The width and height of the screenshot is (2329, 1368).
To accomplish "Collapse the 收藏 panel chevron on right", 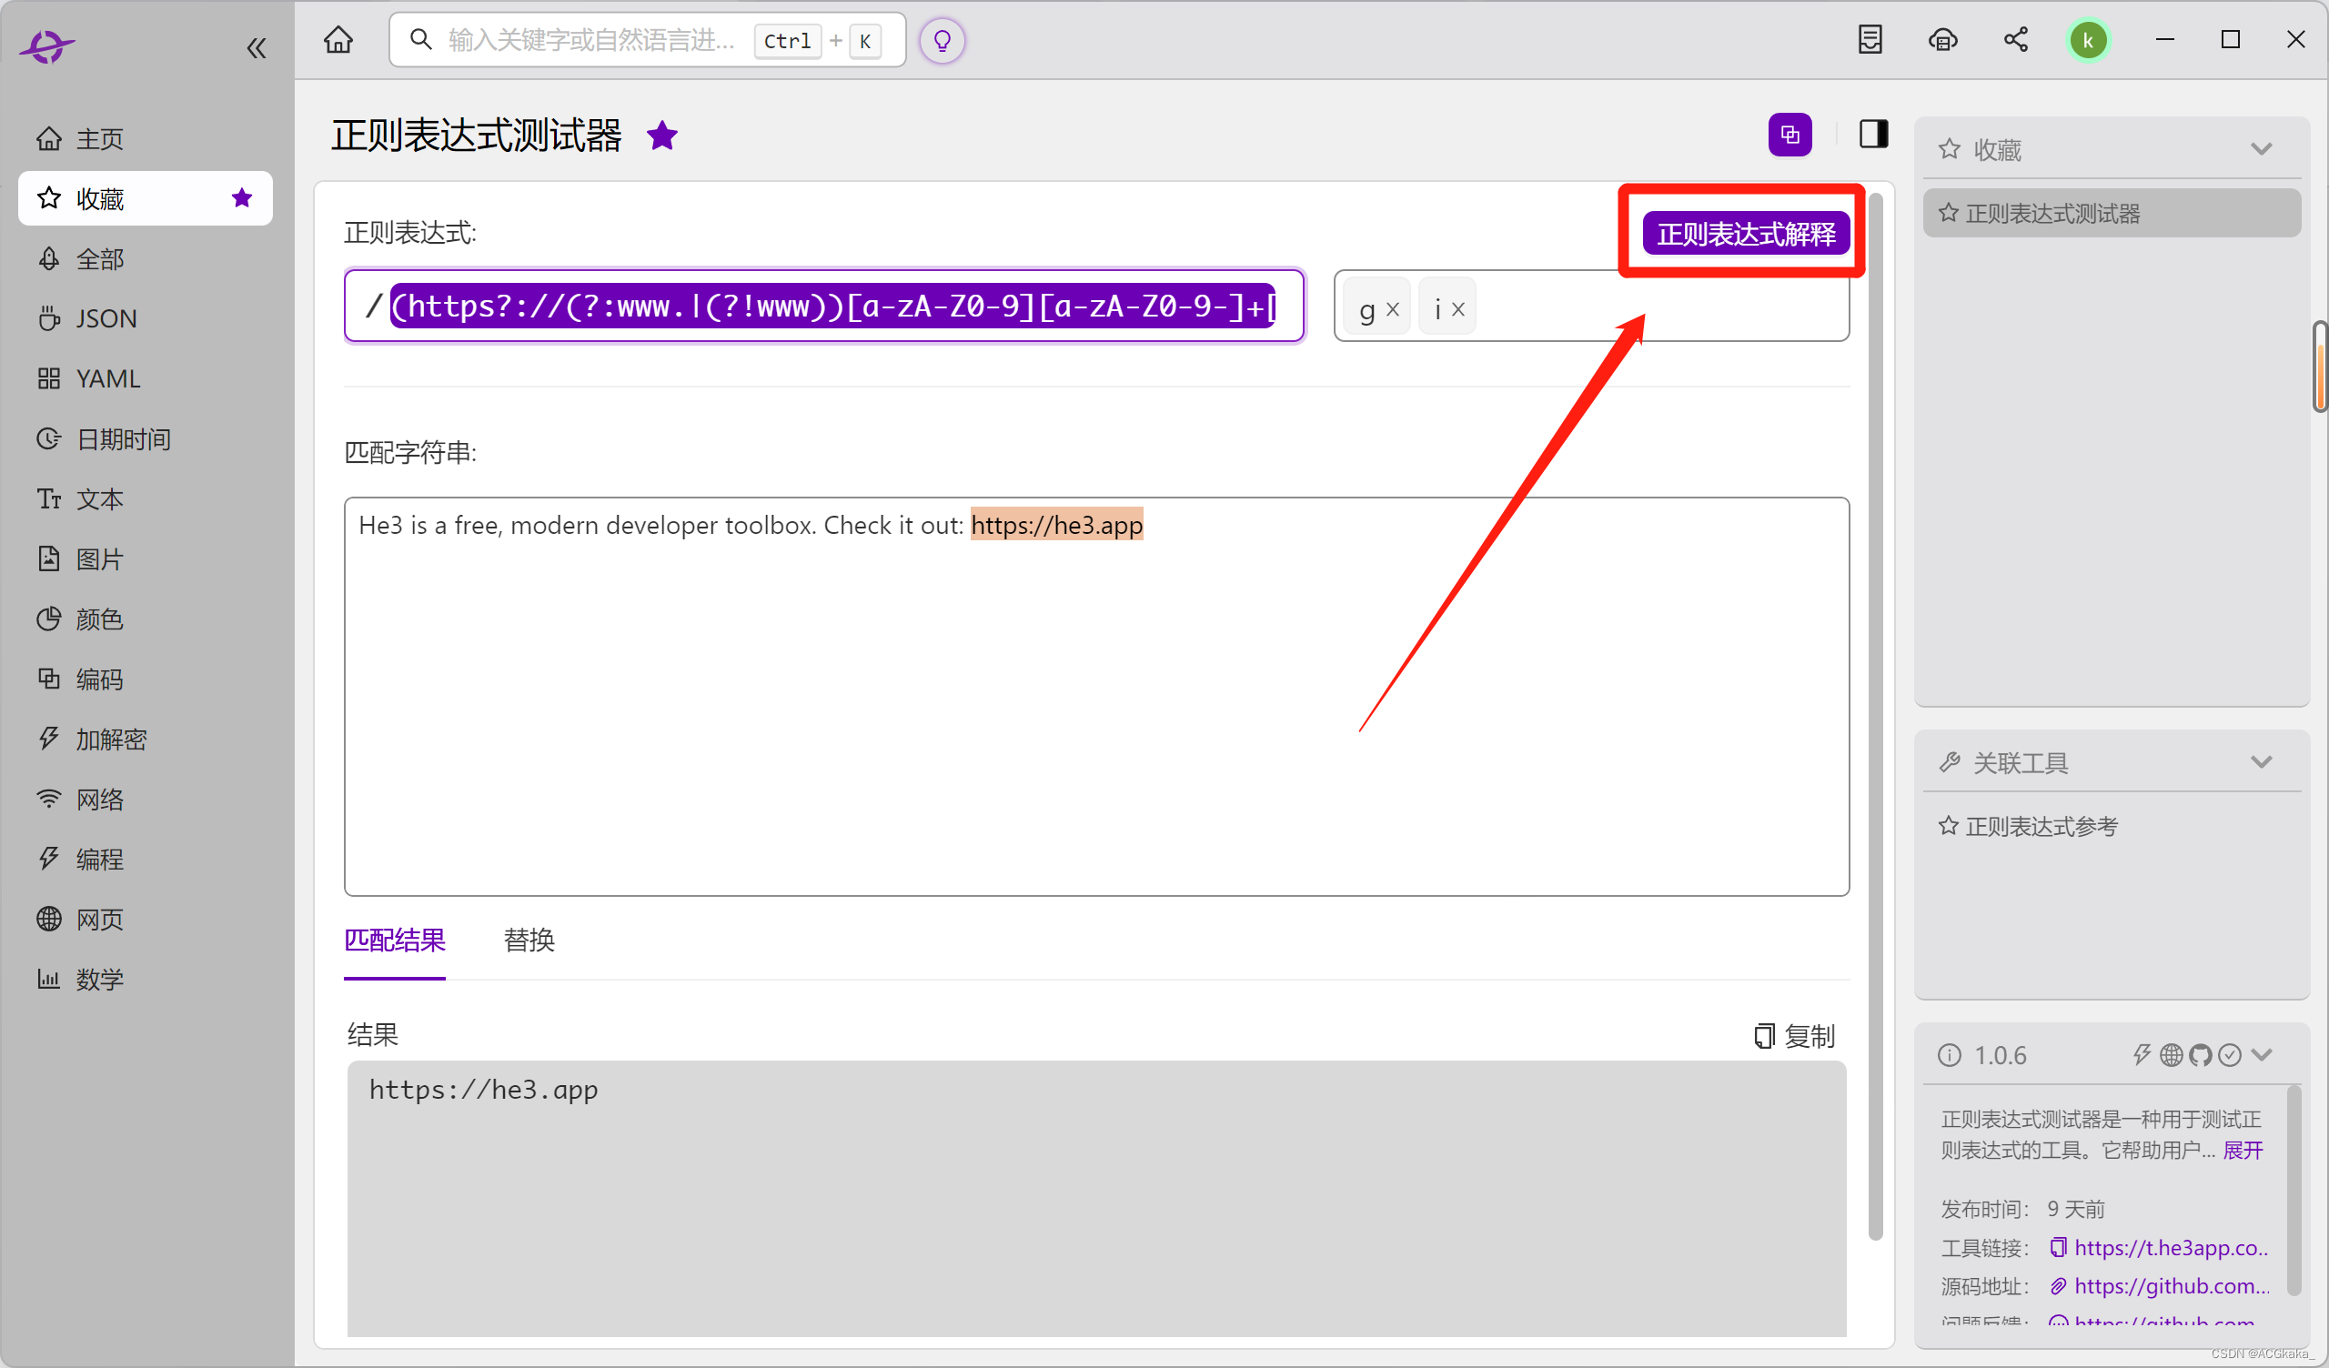I will point(2261,149).
